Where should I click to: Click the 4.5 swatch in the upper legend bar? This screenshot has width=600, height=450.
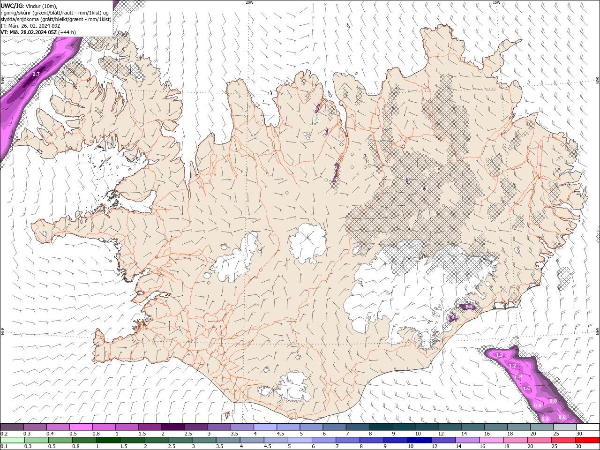pyautogui.click(x=288, y=427)
